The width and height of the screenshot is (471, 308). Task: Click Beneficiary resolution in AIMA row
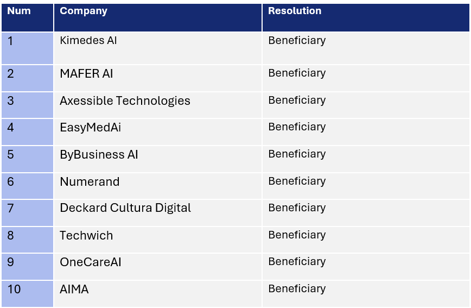[297, 288]
